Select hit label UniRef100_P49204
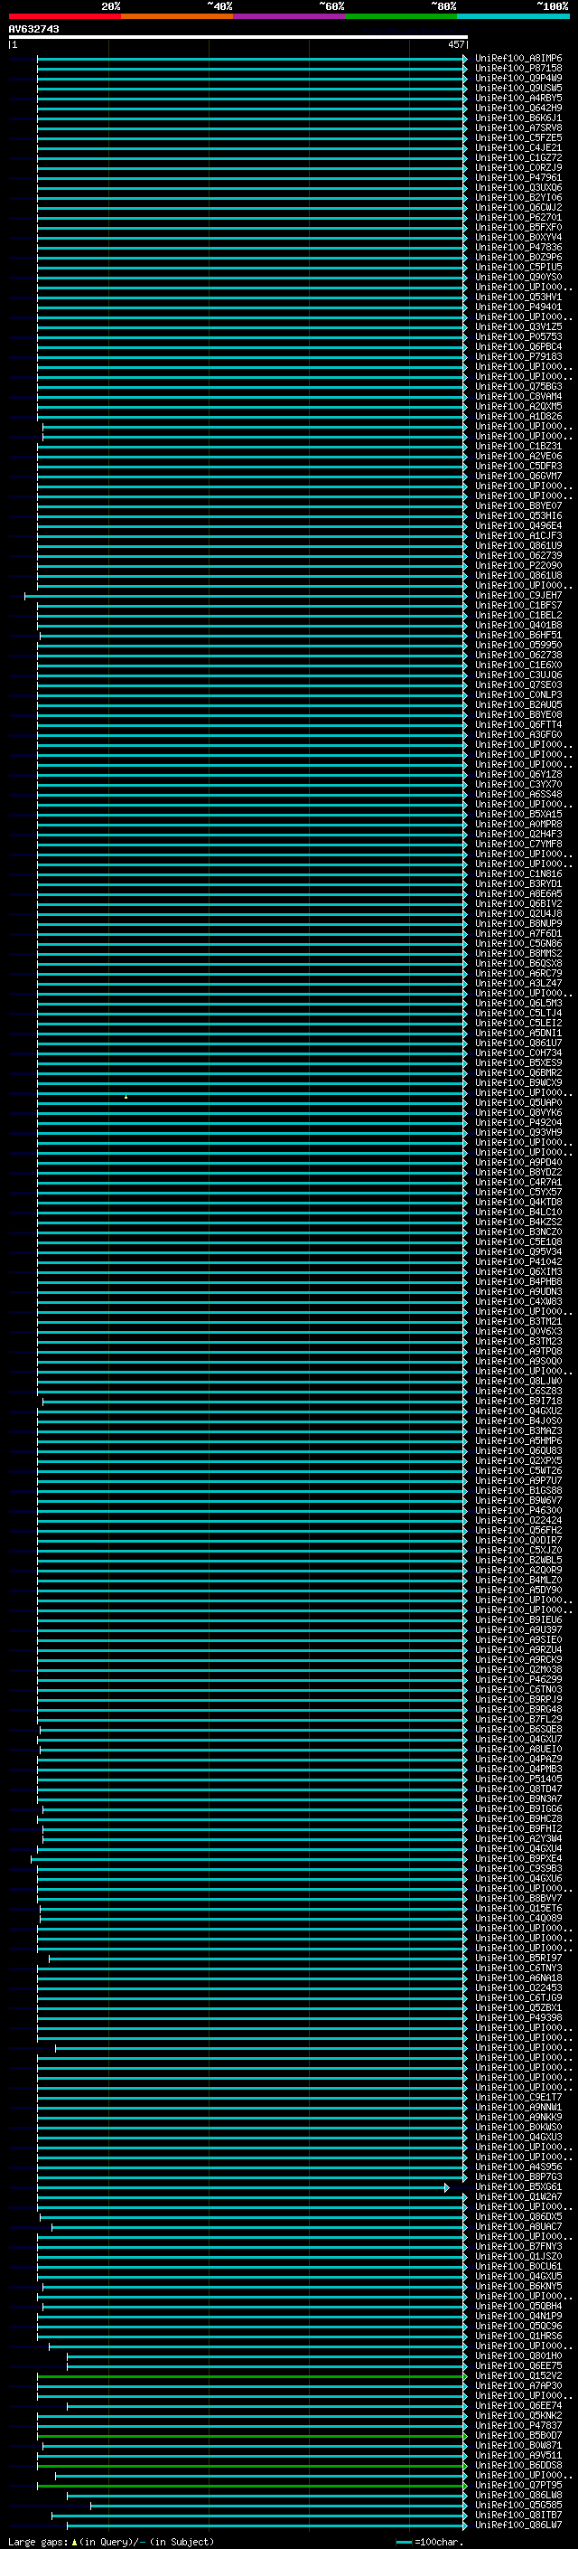 tap(517, 1123)
